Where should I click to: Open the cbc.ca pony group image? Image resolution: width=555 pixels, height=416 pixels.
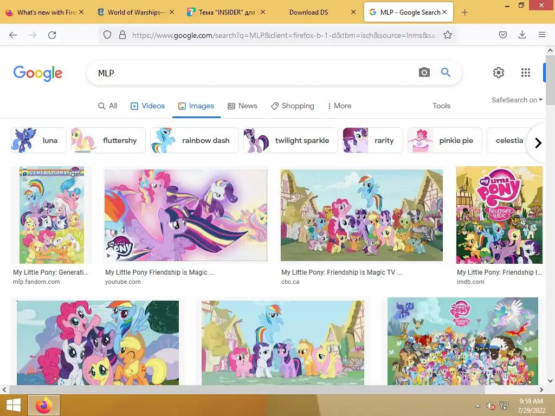point(362,215)
